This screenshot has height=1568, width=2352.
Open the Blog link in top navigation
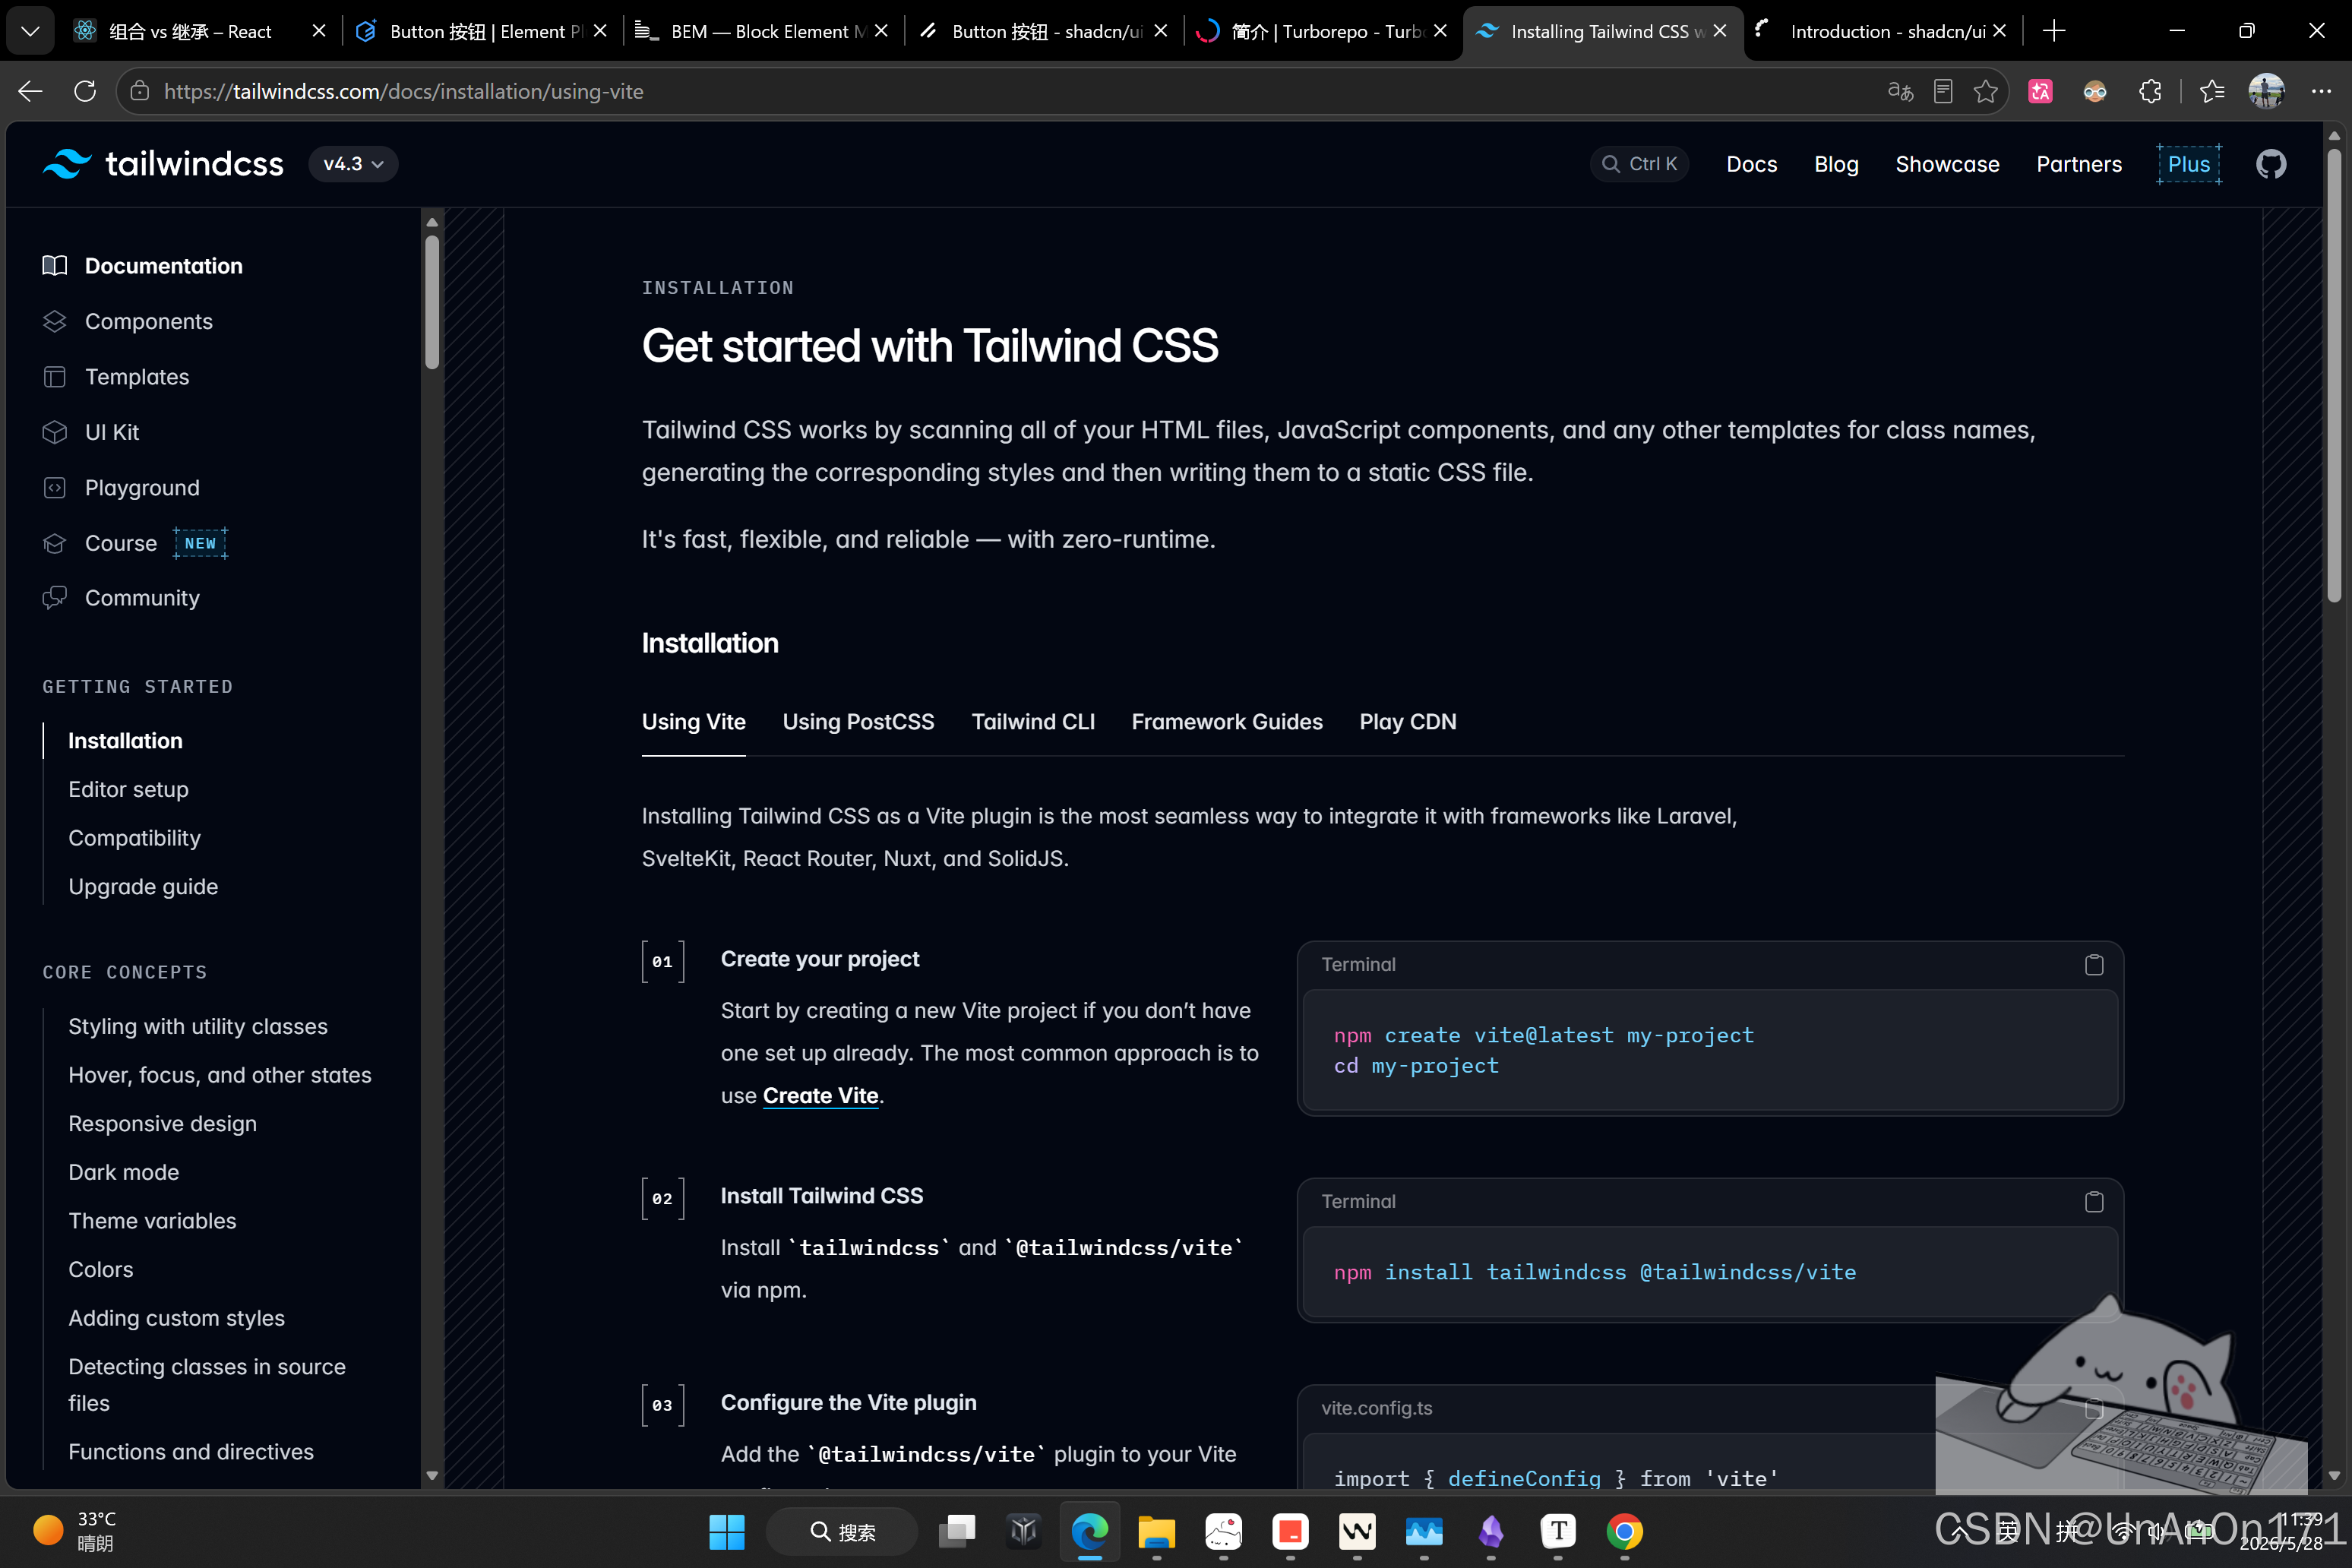1836,164
